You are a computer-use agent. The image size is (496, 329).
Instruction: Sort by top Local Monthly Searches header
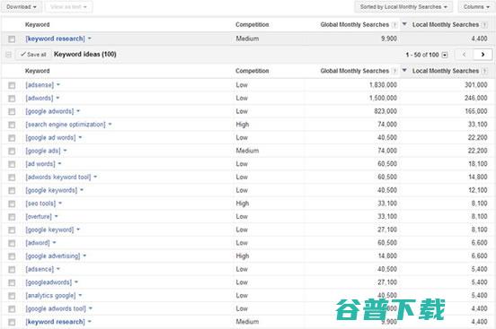click(x=446, y=24)
